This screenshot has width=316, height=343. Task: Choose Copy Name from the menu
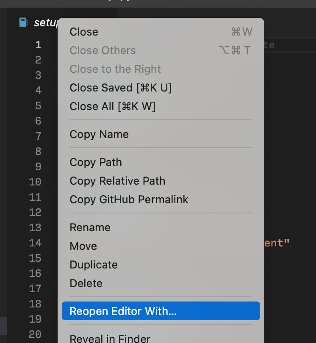[x=99, y=134]
